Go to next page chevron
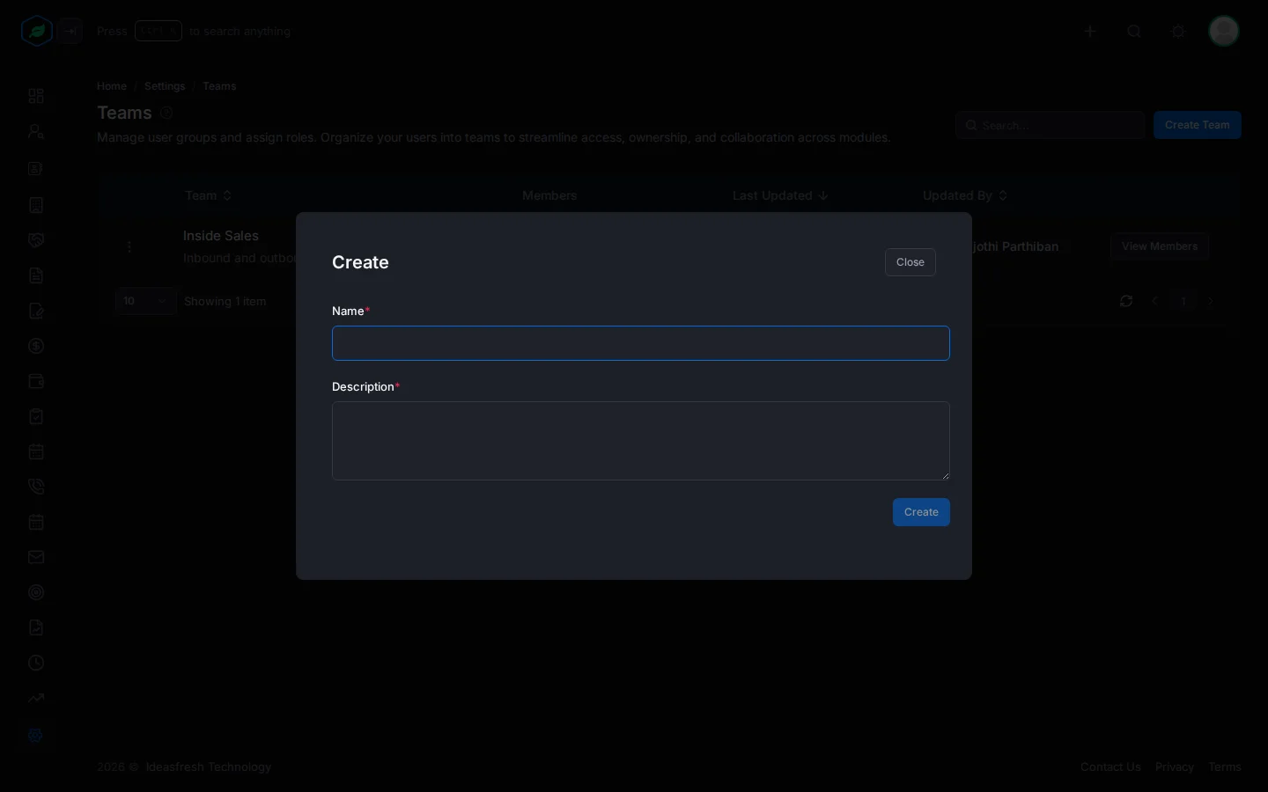The height and width of the screenshot is (792, 1268). click(1212, 301)
